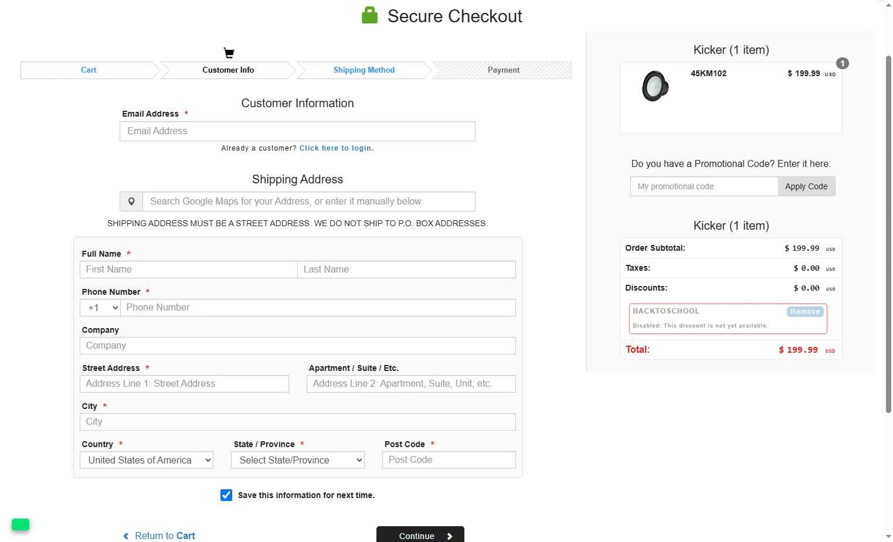Remove the BACKTOSCHOOL discount code
Image resolution: width=893 pixels, height=542 pixels.
(805, 312)
